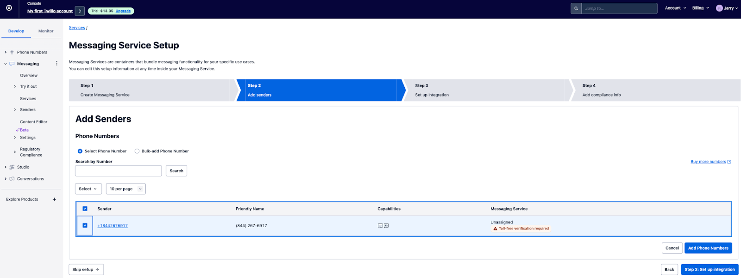
Task: Click the Cancel button
Action: tap(672, 248)
